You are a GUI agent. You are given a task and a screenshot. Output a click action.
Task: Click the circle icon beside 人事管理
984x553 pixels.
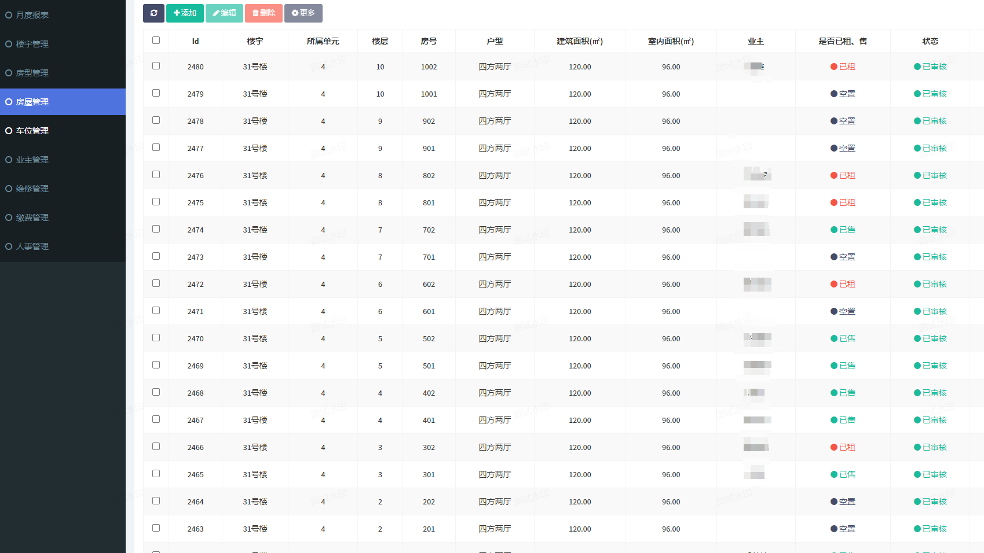tap(9, 246)
